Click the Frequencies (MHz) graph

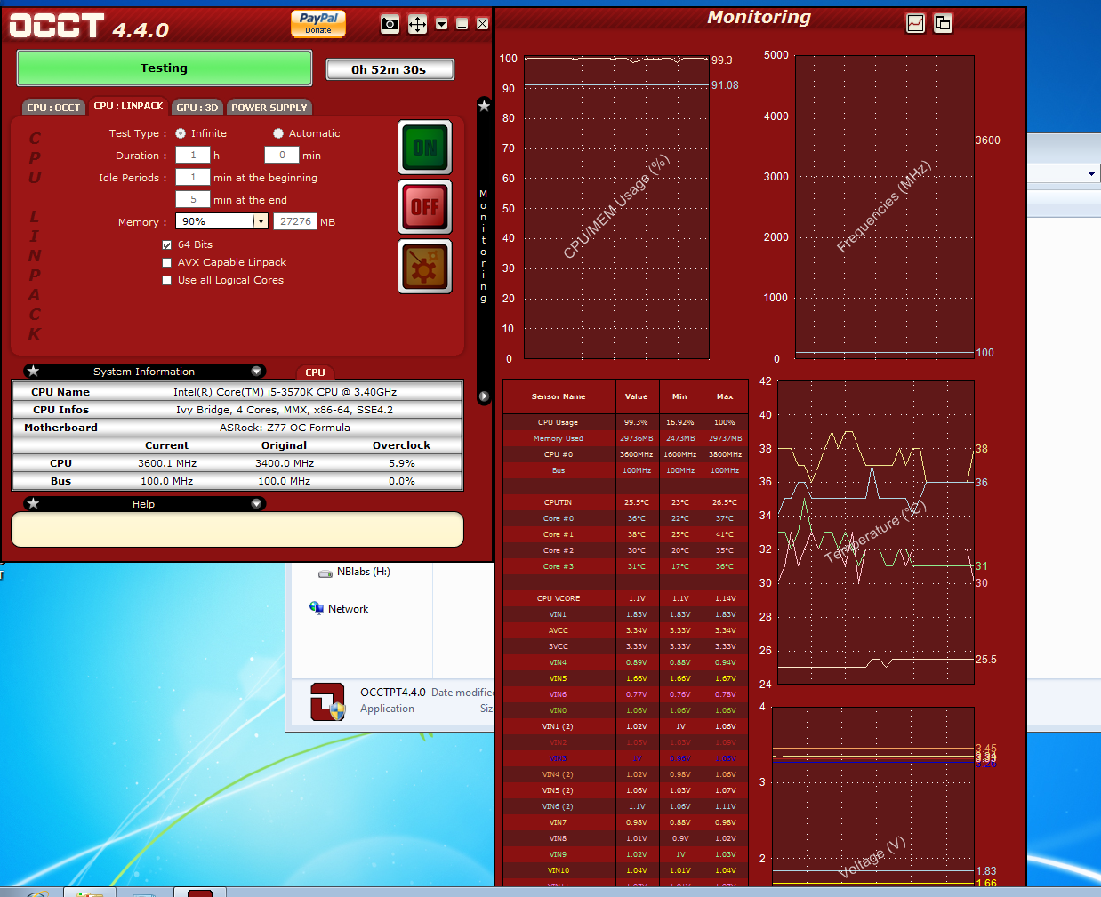click(884, 205)
